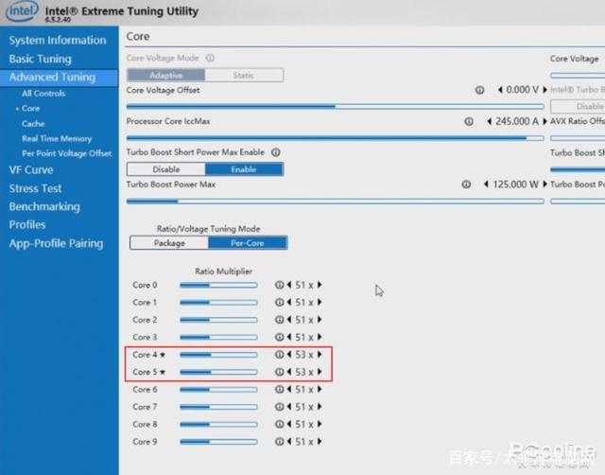The image size is (605, 475).
Task: Open Real Time Memory sub-item
Action: coord(57,139)
